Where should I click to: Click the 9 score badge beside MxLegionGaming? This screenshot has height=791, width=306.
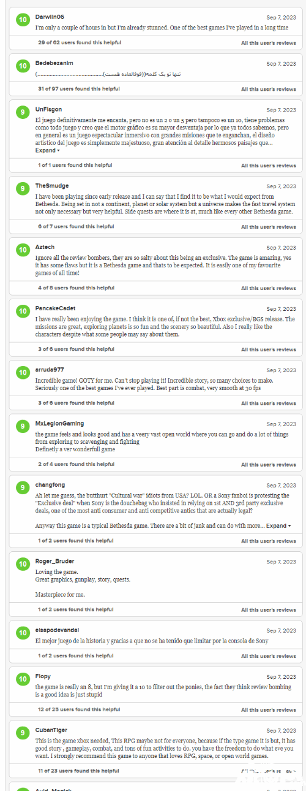point(23,427)
